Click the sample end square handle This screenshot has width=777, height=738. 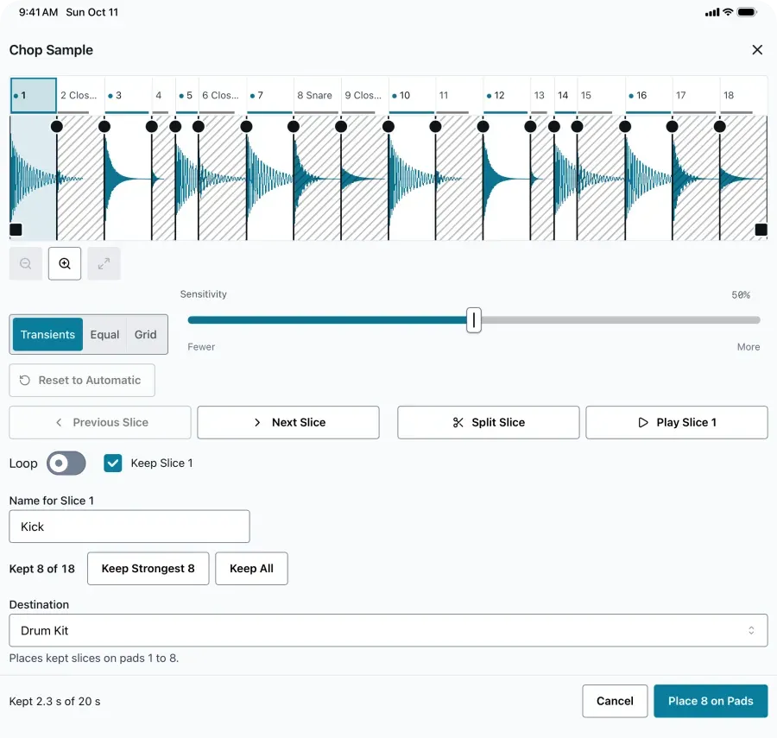(761, 230)
